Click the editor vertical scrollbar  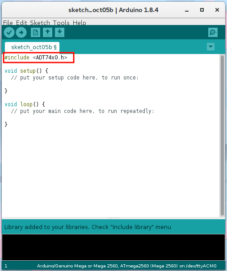[x=223, y=135]
